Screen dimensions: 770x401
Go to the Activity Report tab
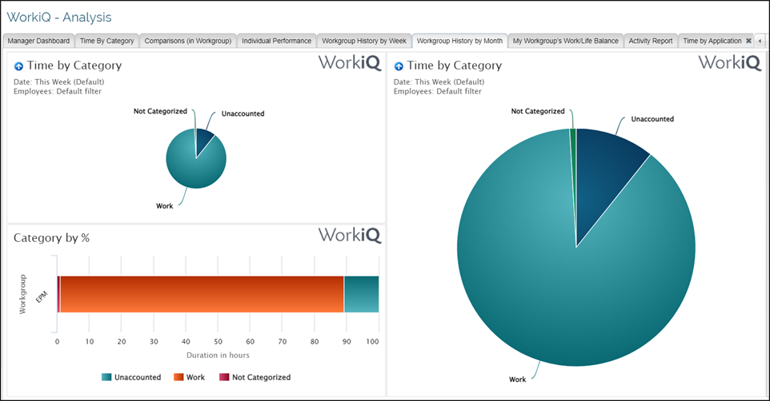(650, 41)
